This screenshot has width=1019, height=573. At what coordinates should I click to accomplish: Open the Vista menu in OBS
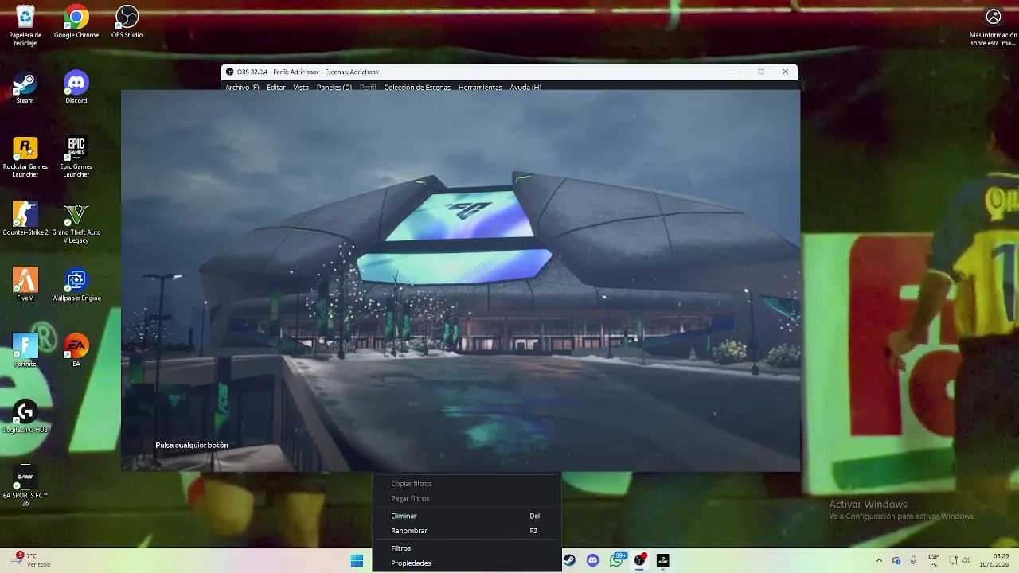point(301,87)
